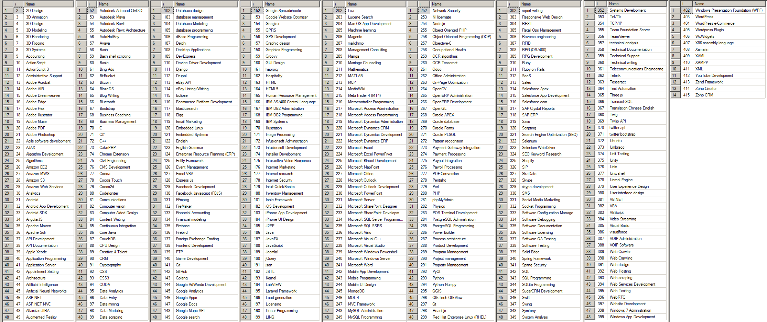Select the "Augmented Reality" row name
Viewport: 767px width, 322px height.
(49, 317)
